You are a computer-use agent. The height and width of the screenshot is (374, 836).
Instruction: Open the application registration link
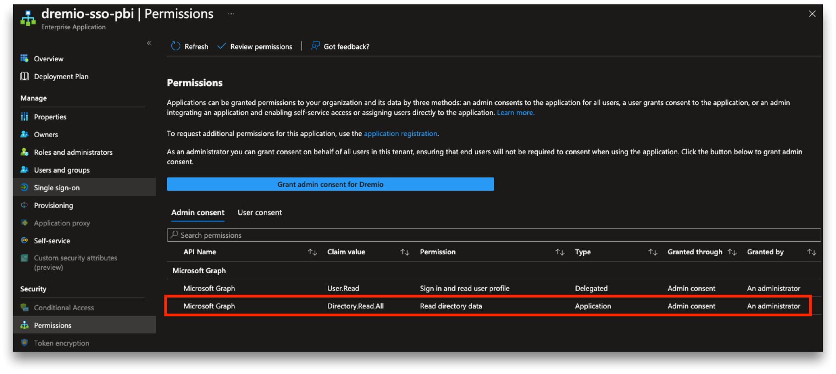(401, 134)
